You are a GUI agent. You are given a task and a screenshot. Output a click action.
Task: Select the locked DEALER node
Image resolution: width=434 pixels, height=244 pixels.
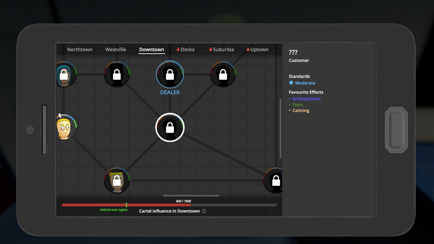(x=170, y=74)
